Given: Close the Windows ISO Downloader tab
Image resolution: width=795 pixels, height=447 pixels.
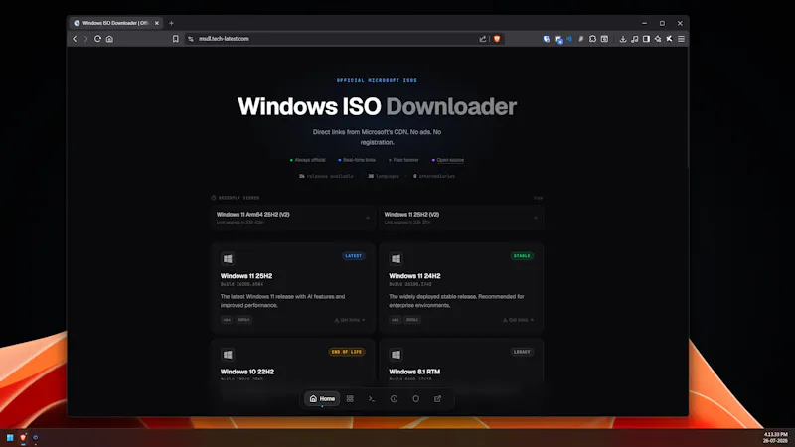Looking at the screenshot, I should (157, 23).
